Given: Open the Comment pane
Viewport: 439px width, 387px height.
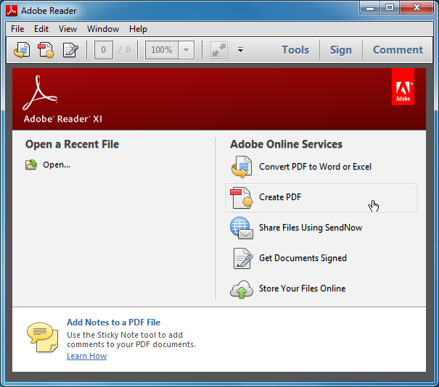Looking at the screenshot, I should click(x=398, y=50).
